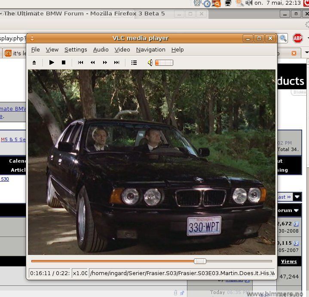Open the VLC Help menu
Screen dimensions: 309x297
tap(177, 50)
